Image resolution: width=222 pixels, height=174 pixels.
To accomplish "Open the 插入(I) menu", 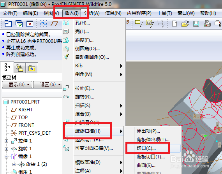I will [72, 13].
